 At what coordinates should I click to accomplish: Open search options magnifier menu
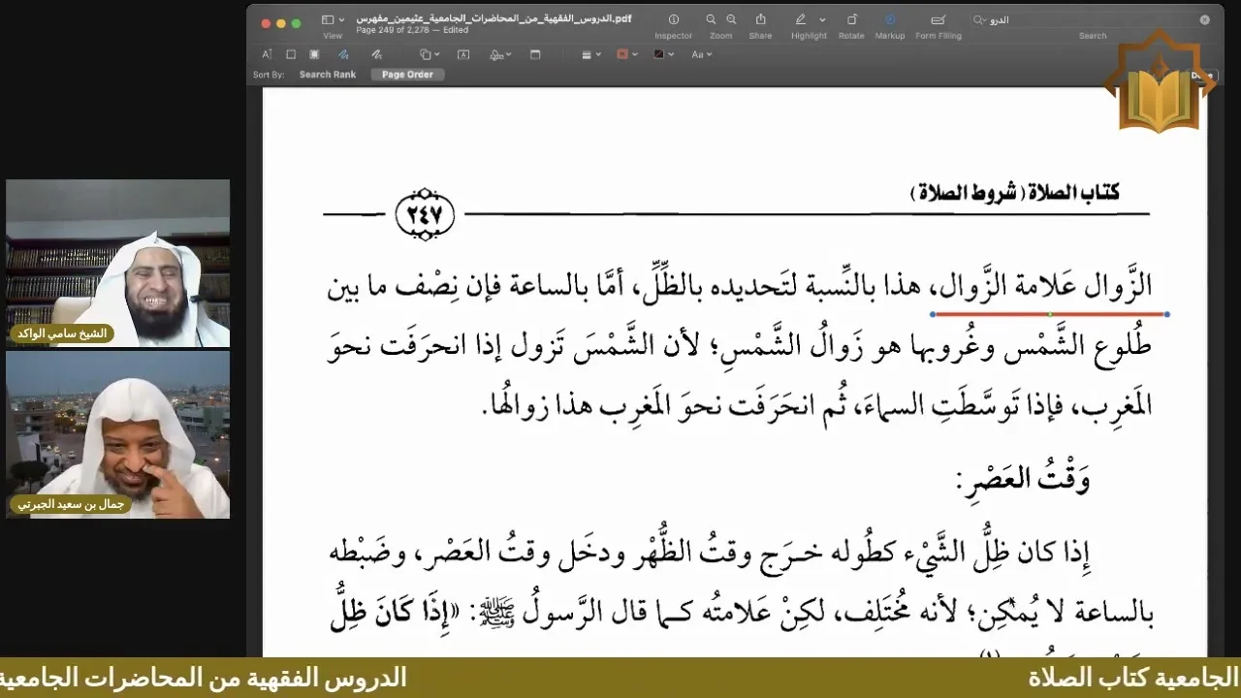(981, 19)
